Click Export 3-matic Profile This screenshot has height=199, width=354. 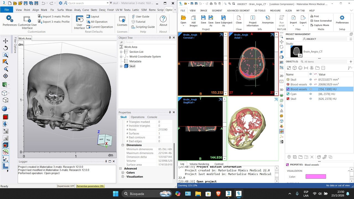[54, 22]
